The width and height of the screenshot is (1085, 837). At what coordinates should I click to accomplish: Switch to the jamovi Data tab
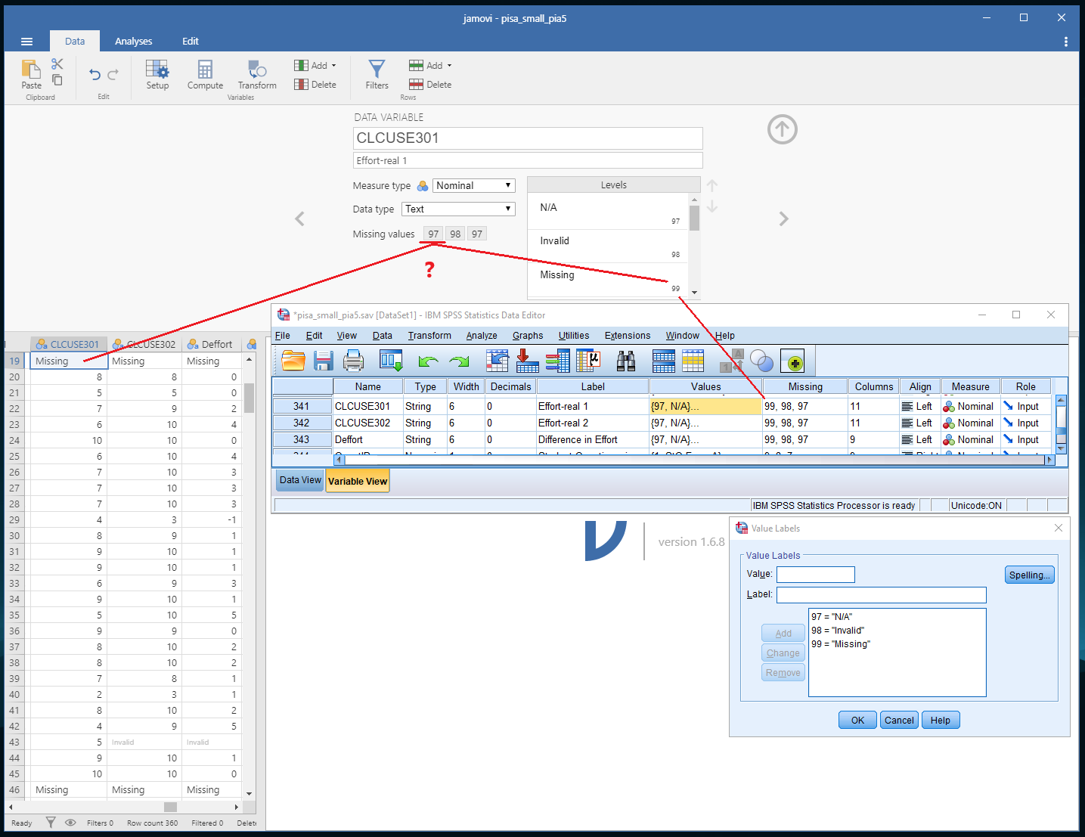point(75,41)
